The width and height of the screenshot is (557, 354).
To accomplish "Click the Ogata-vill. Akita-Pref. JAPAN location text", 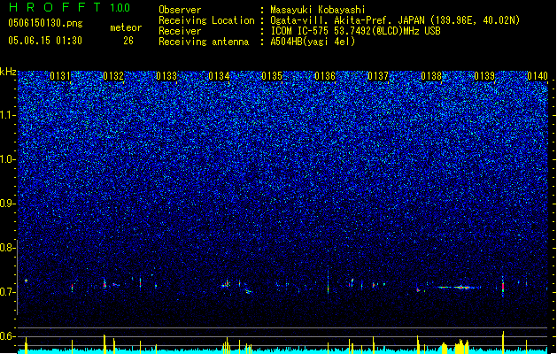I will coord(347,20).
